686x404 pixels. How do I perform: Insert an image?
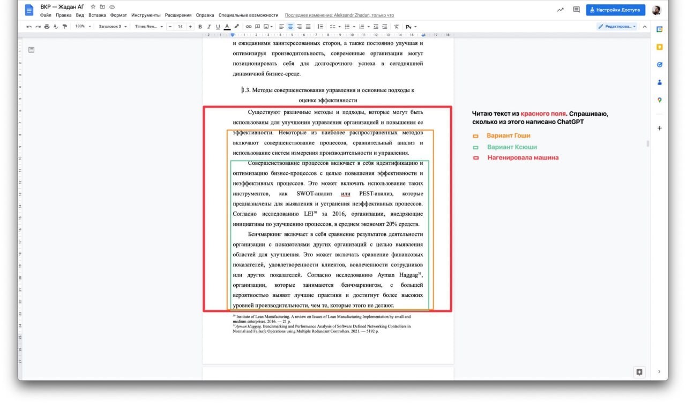(x=266, y=27)
